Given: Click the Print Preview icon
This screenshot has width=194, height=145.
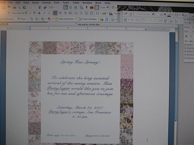Looking at the screenshot, I should coord(19,8).
